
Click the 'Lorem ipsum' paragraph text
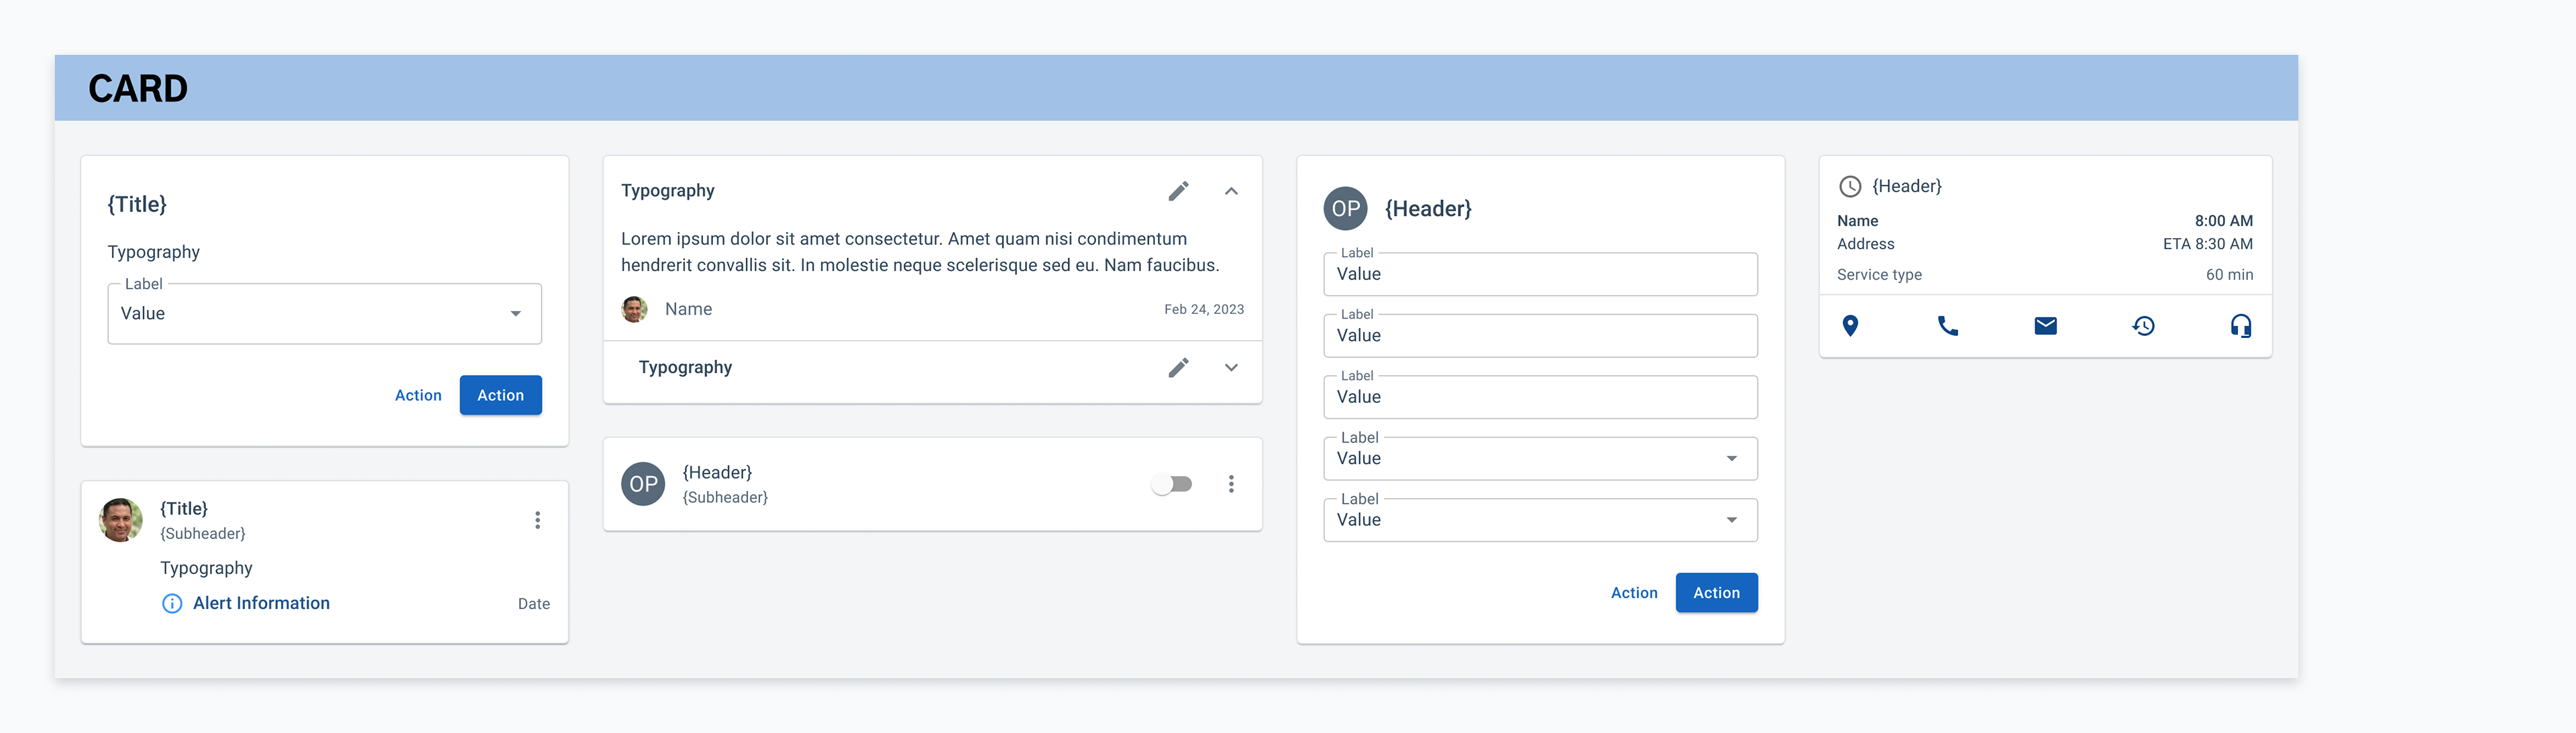[920, 252]
